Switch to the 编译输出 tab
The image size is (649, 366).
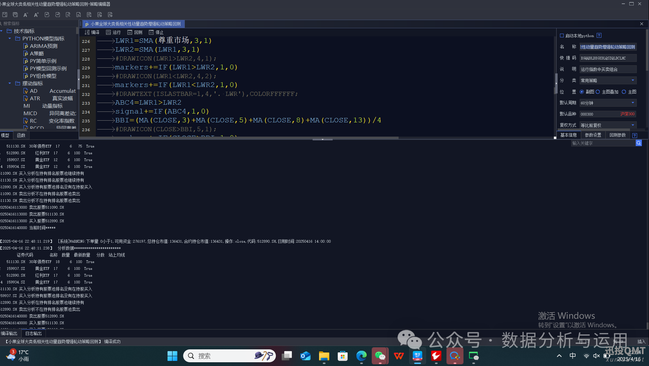[9, 333]
